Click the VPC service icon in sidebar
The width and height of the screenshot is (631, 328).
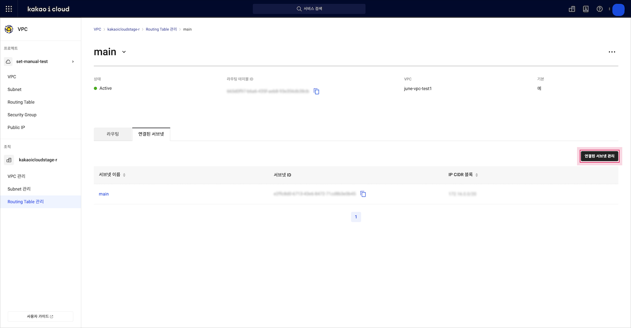pos(9,29)
